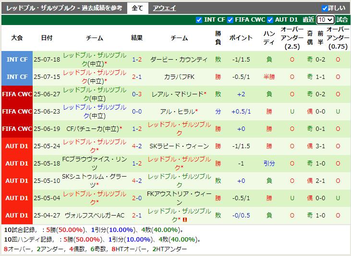This screenshot has width=351, height=256.
Task: Click the レッドブル・ザルツブルク - 過去成績を参考 title
Action: click(64, 8)
